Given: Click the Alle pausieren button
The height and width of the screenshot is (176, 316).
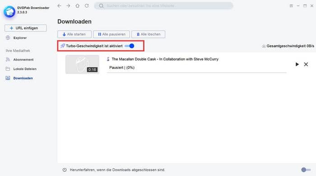Looking at the screenshot, I should (x=112, y=34).
